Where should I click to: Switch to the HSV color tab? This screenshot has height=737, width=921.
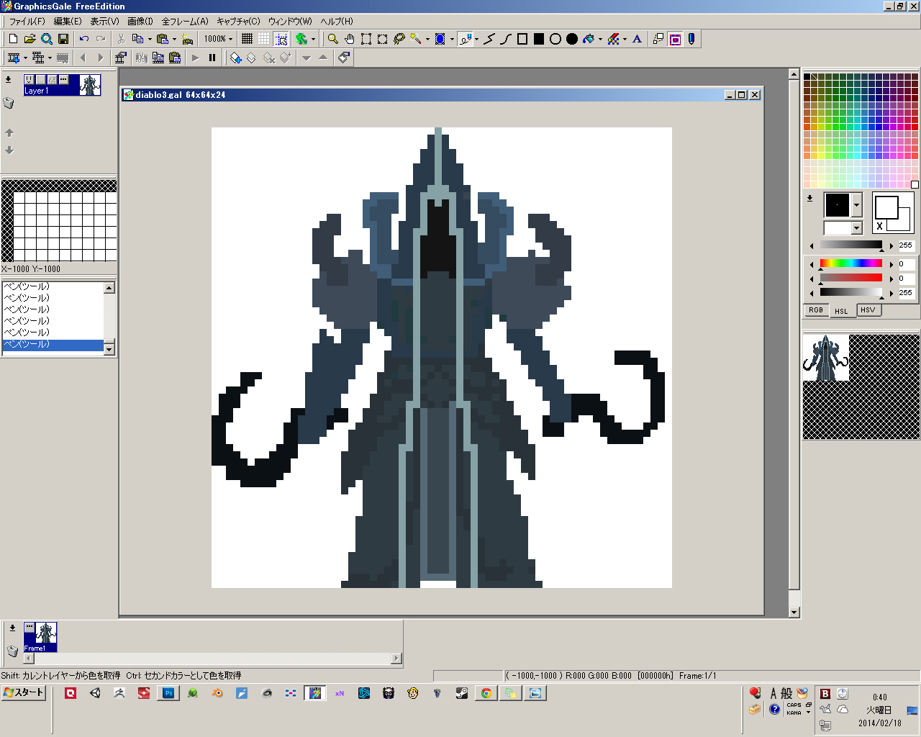click(x=868, y=310)
